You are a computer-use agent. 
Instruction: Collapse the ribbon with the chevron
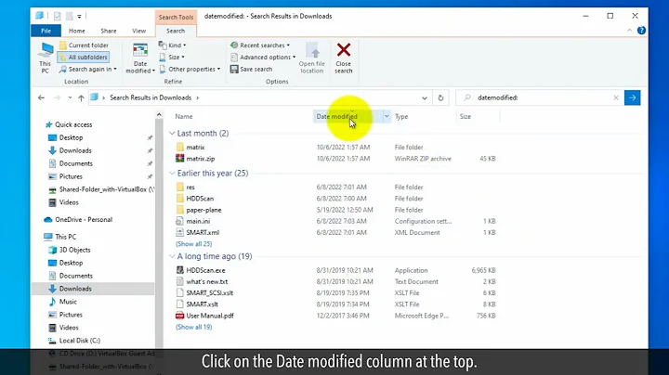(629, 31)
